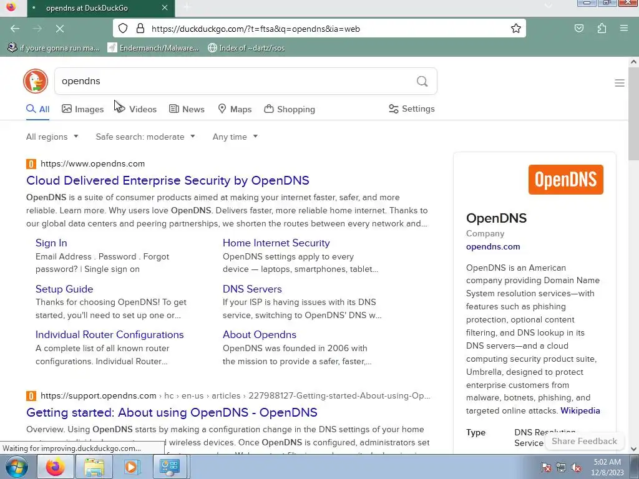The width and height of the screenshot is (639, 479).
Task: Open the 'Index of ~dartz/isos' bookmark
Action: point(246,48)
